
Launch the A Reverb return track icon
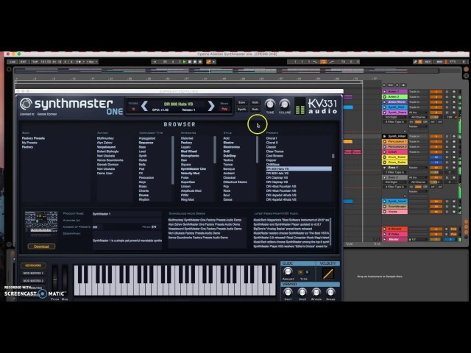pos(384,229)
